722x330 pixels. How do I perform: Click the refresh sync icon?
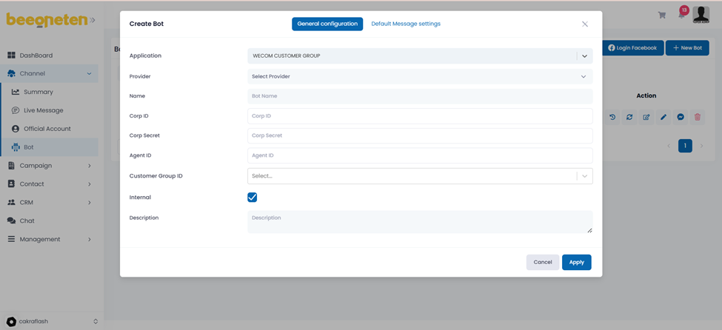pyautogui.click(x=629, y=117)
